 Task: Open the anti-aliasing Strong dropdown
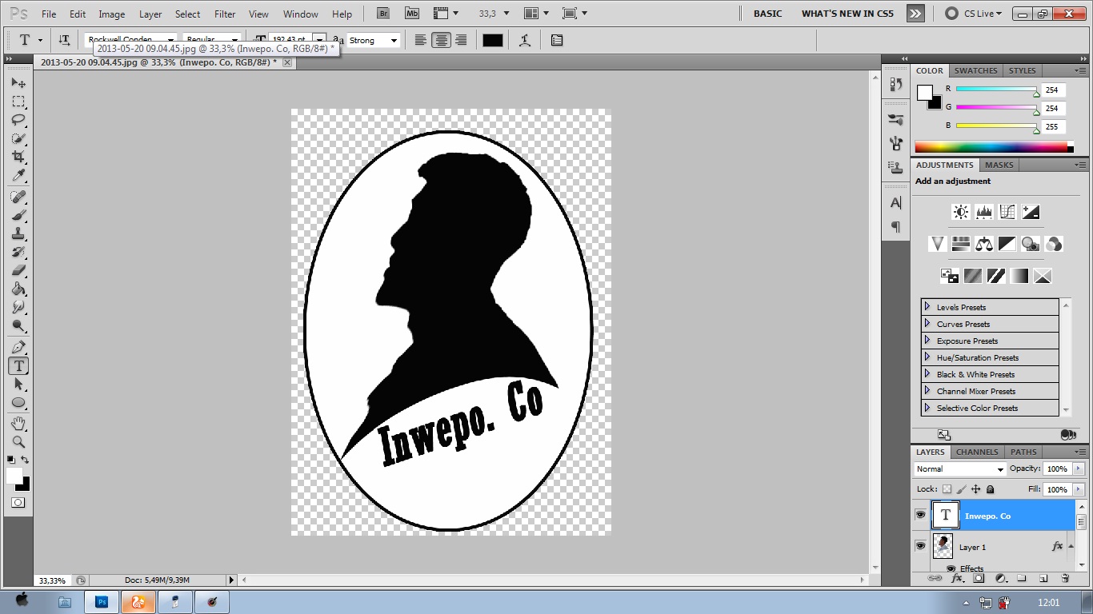coord(374,40)
